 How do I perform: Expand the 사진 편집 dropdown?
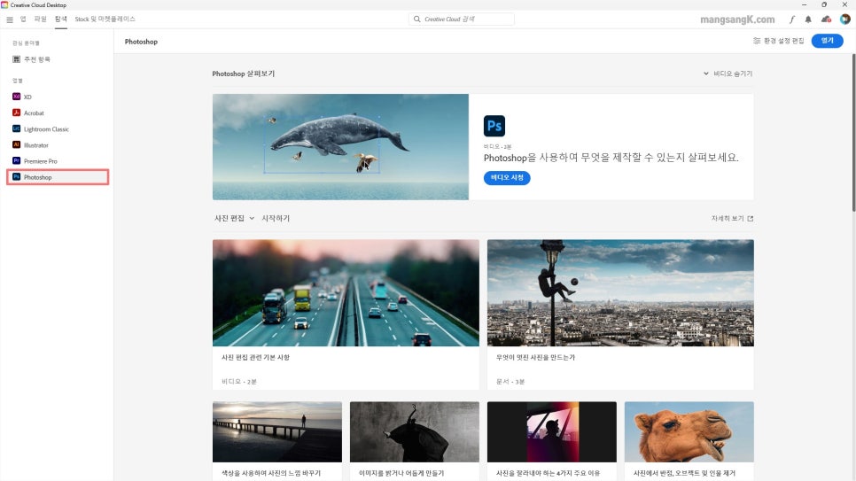coord(234,219)
